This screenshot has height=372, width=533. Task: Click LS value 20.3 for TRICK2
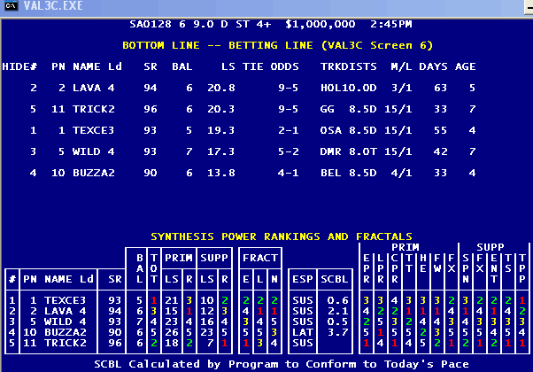(x=221, y=109)
